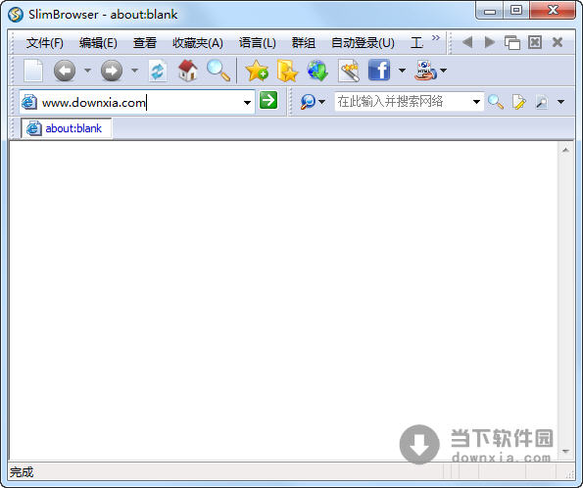This screenshot has height=488, width=583.
Task: Open the 文件(F) menu
Action: tap(45, 43)
